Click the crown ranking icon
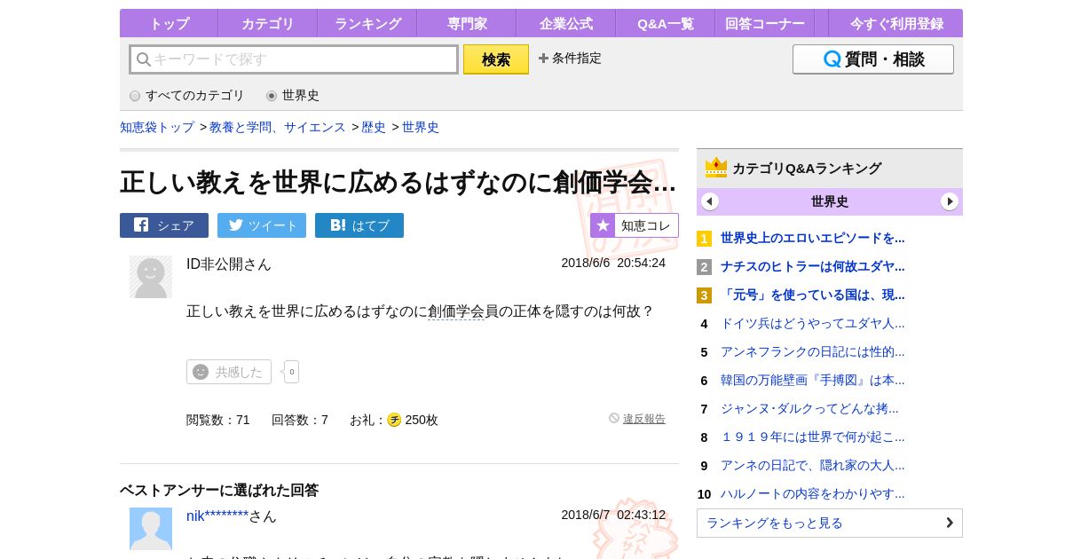Image resolution: width=1065 pixels, height=559 pixels. pos(716,168)
